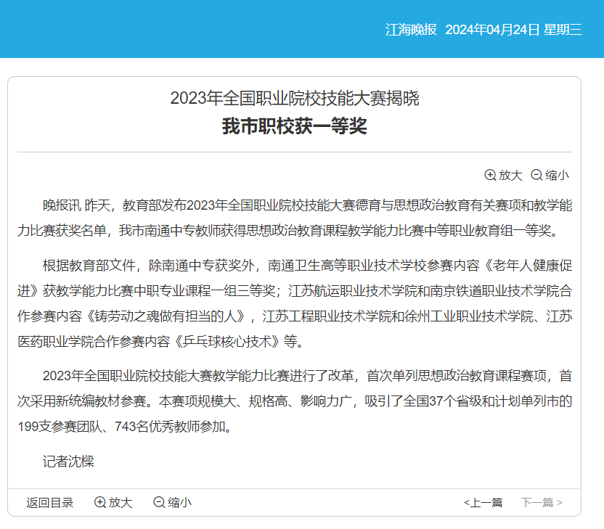Screen dimensions: 604x529
Task: Click byline 记者沈樑
Action: tap(68, 462)
